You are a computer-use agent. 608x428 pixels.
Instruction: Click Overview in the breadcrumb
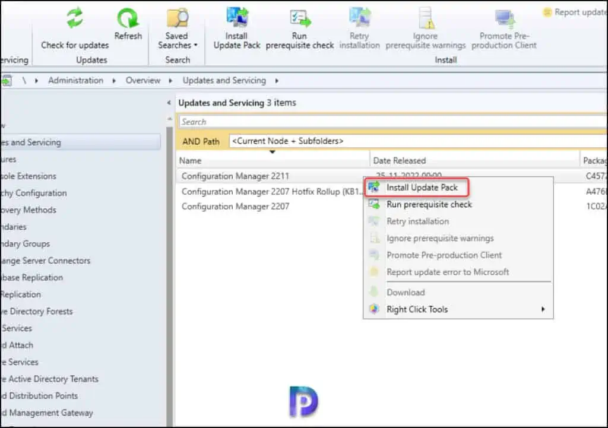click(x=142, y=80)
